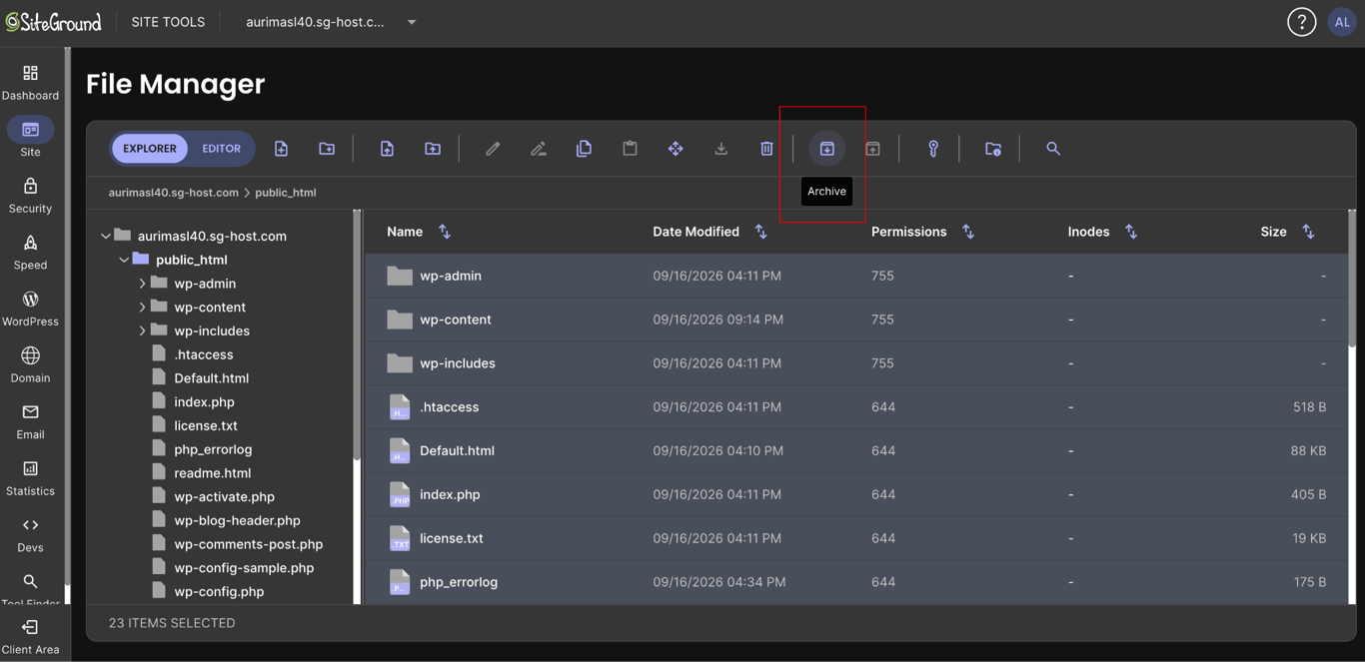Open the Site section in the sidebar
The image size is (1365, 662).
[31, 139]
